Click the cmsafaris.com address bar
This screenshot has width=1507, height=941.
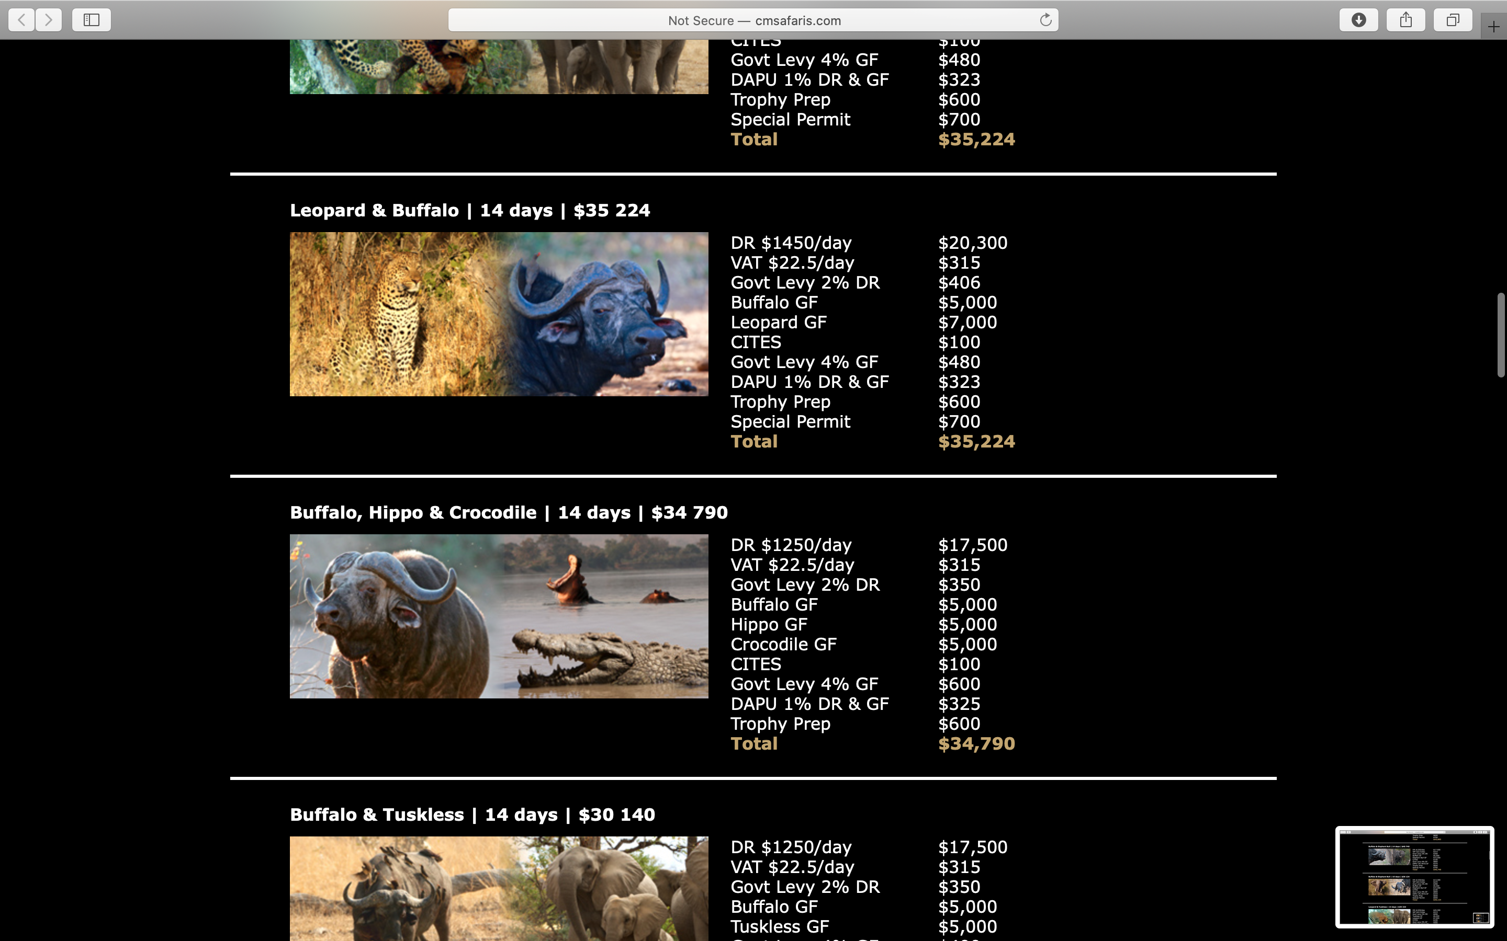click(x=753, y=20)
